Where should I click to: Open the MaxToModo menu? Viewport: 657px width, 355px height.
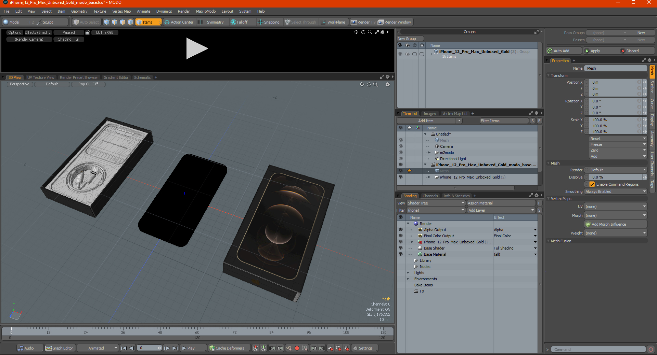pyautogui.click(x=206, y=11)
